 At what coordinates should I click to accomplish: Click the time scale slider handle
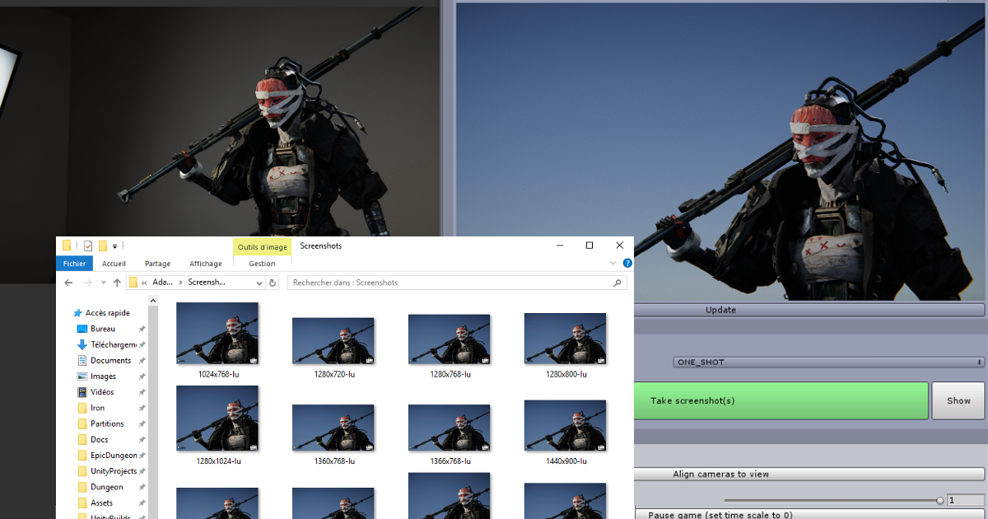coord(939,499)
